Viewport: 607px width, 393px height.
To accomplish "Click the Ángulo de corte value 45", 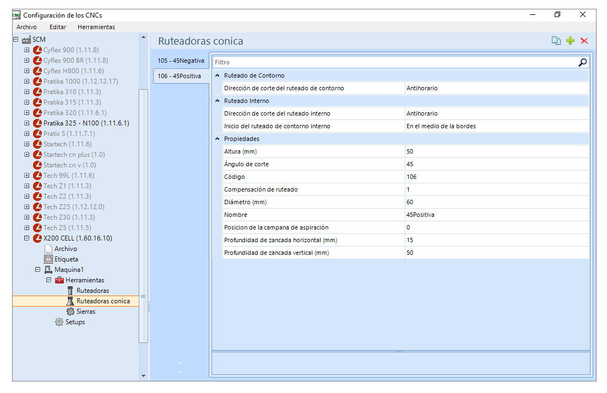I will tap(497, 164).
